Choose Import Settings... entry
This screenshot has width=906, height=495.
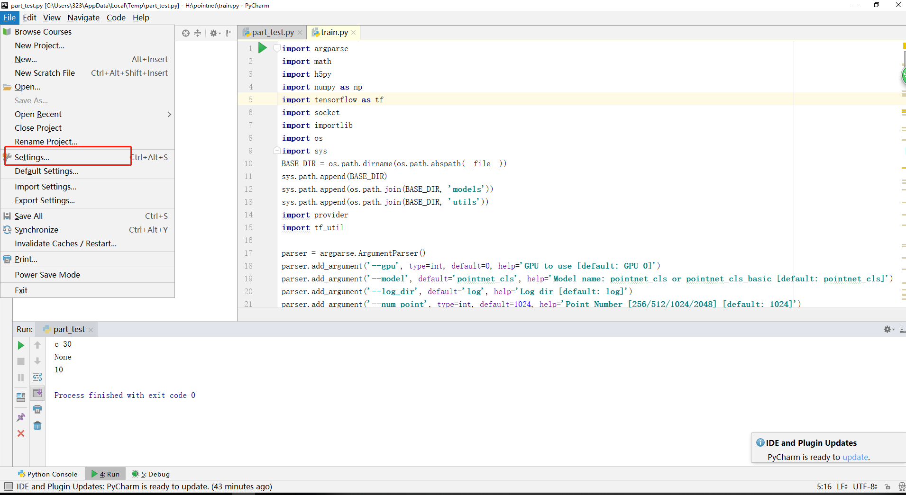[87, 187]
